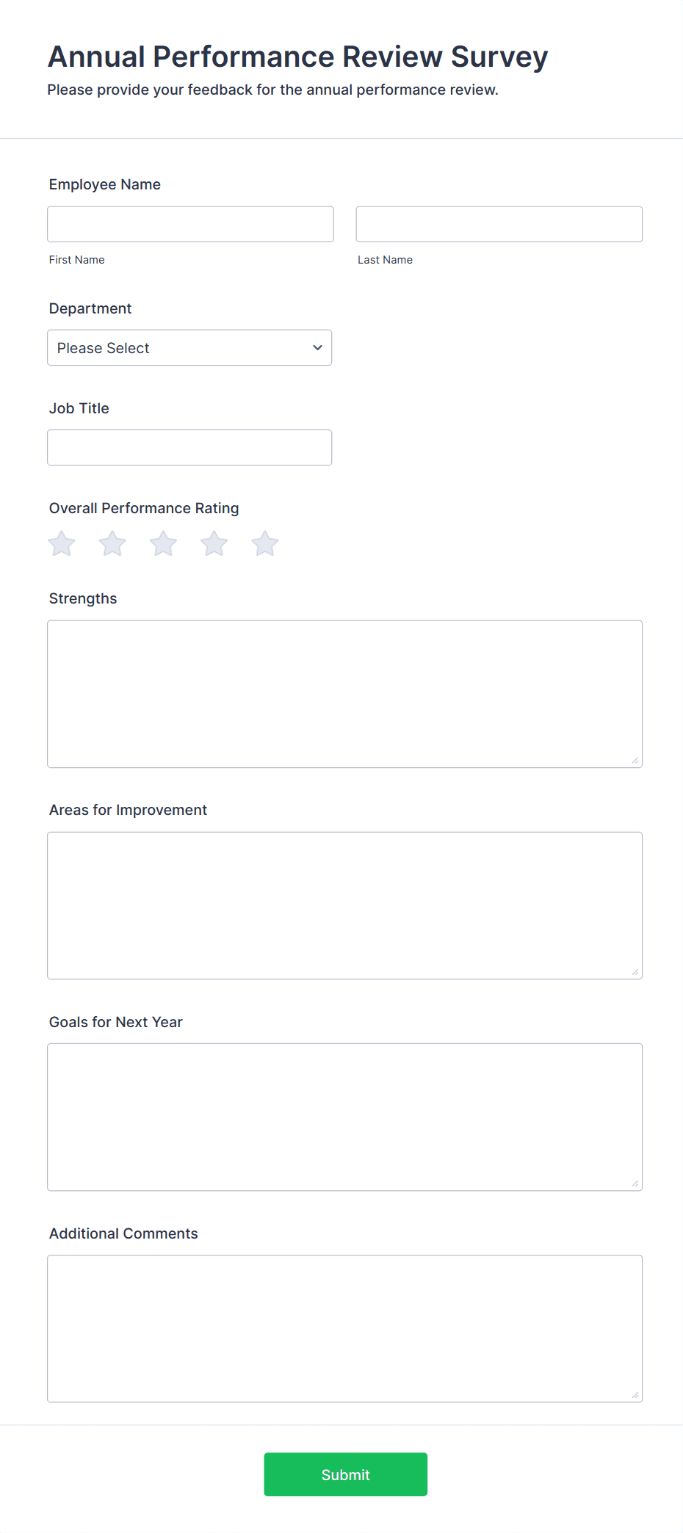Click Areas for Improvement resize handle

pos(635,972)
